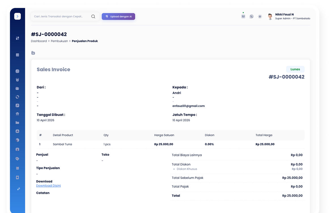Select the sync icon in the sidebar
The width and height of the screenshot is (330, 213).
[17, 97]
